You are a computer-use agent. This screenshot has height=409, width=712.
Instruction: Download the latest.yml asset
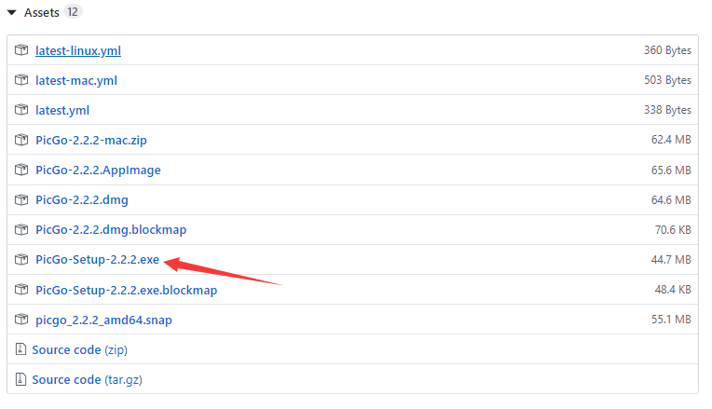click(62, 110)
